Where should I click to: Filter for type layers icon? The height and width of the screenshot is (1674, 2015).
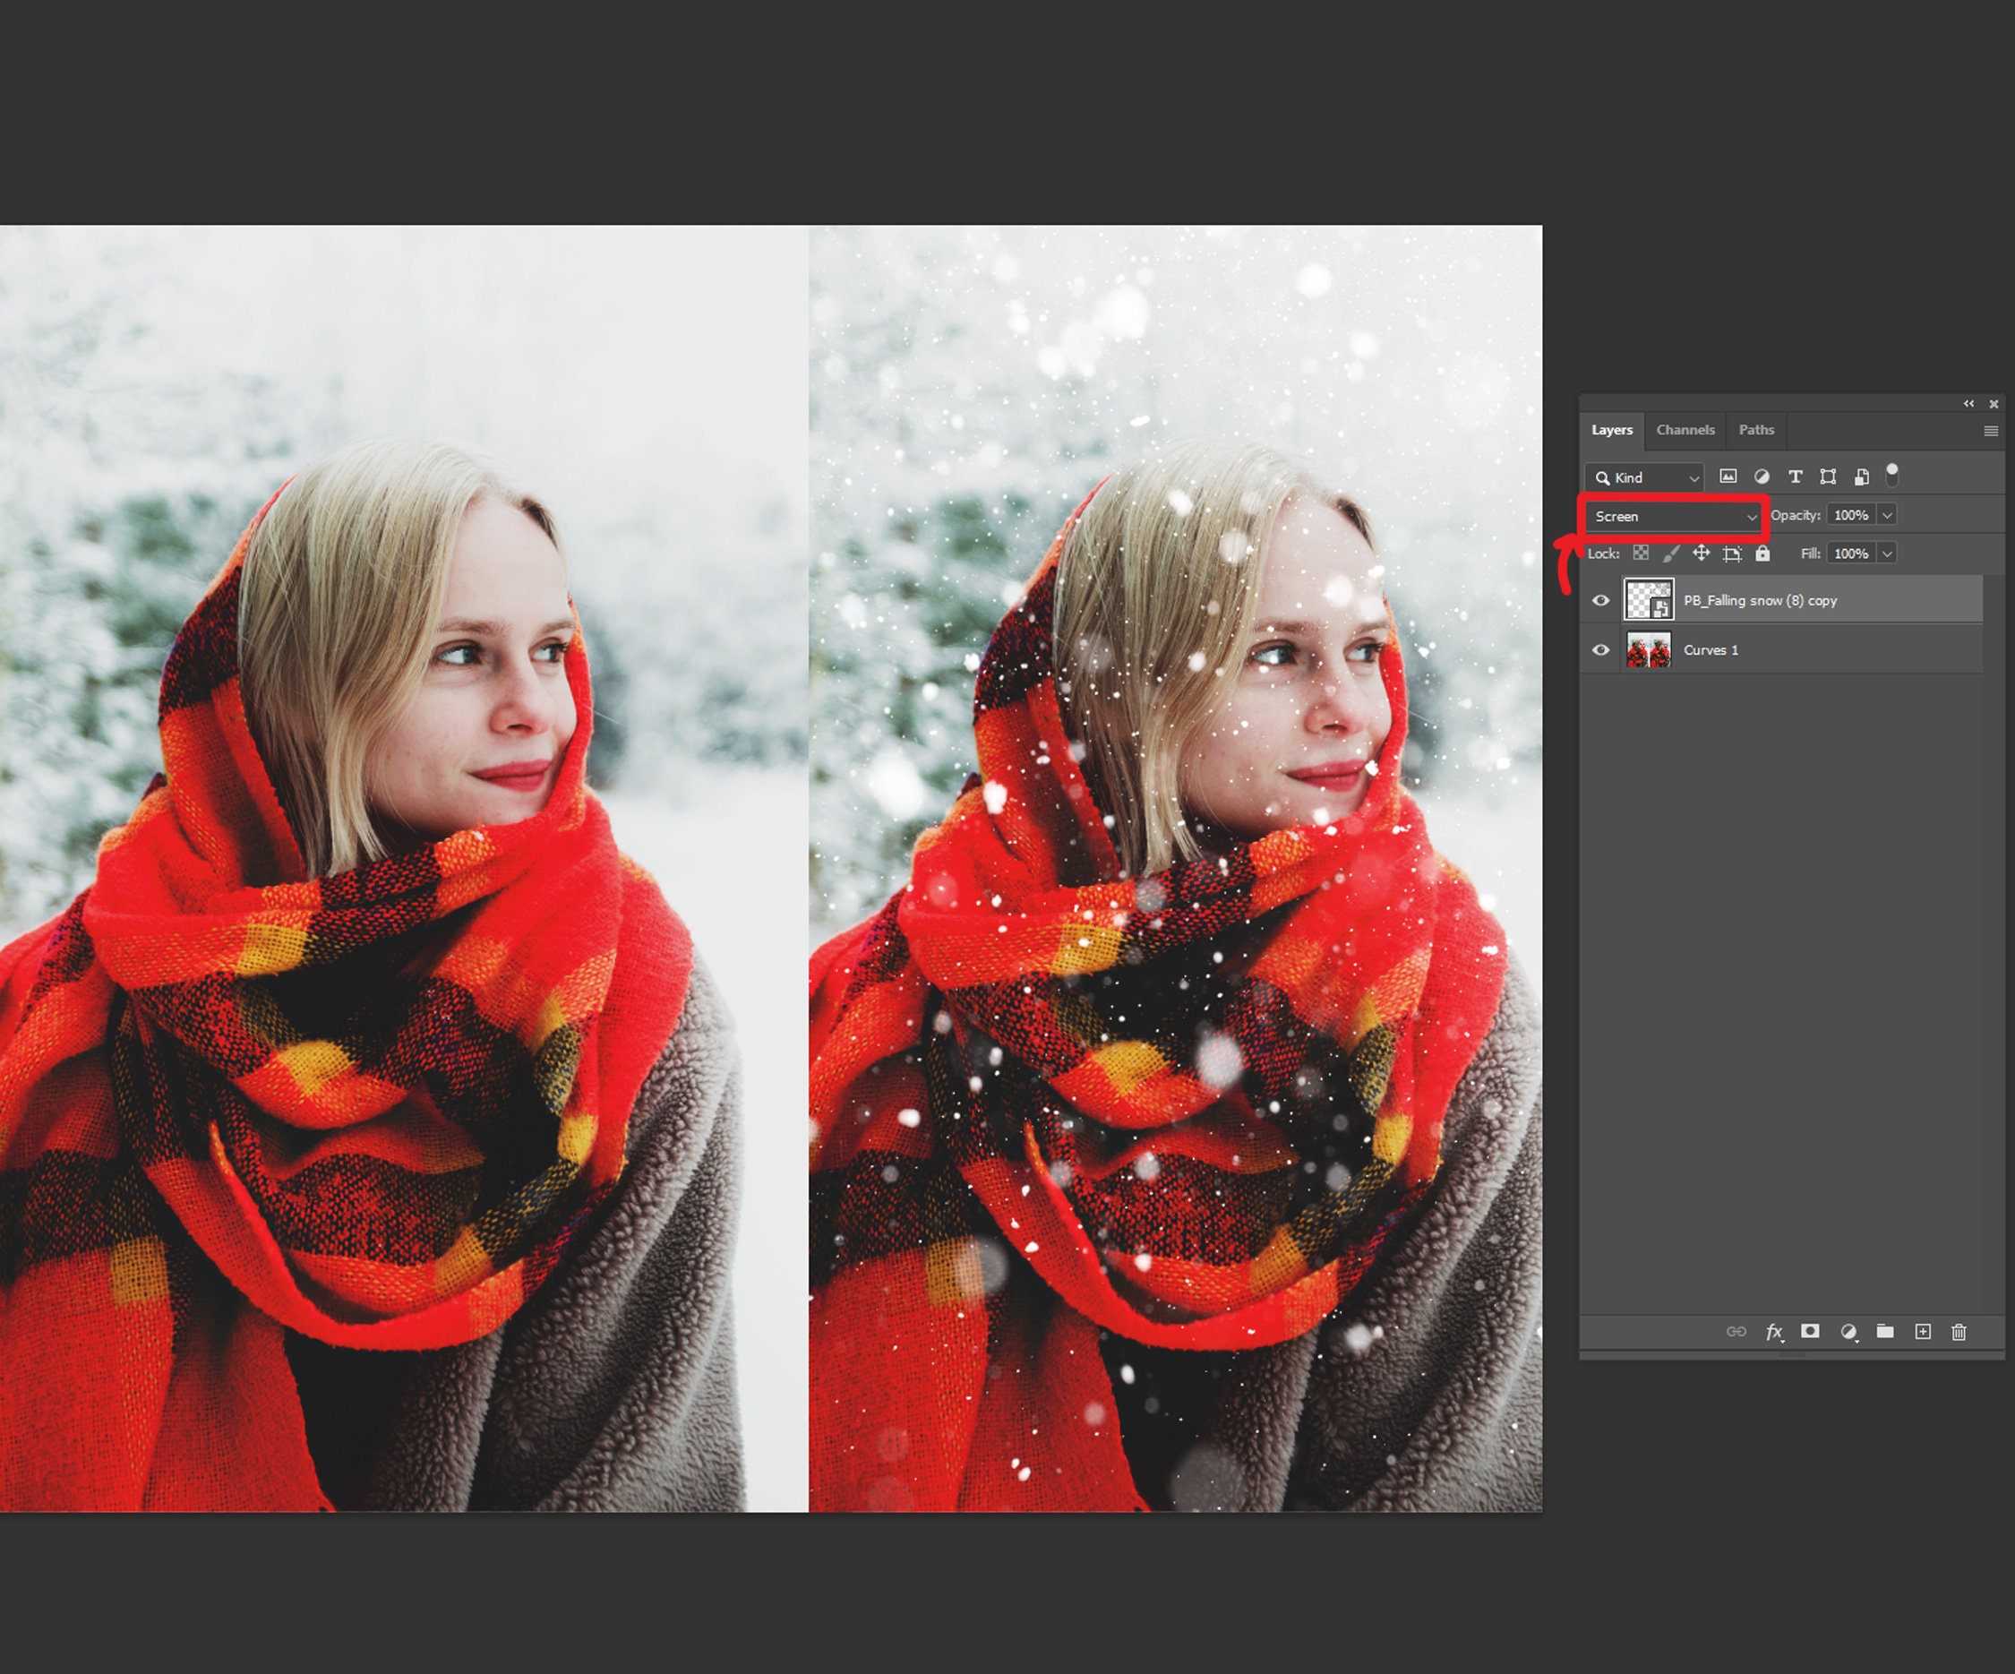click(x=1796, y=476)
